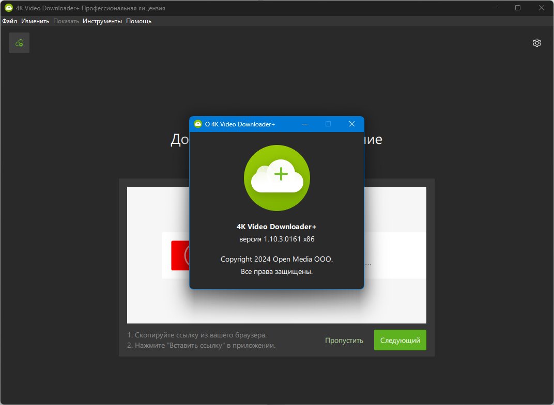Open settings via the gear icon

[x=536, y=43]
